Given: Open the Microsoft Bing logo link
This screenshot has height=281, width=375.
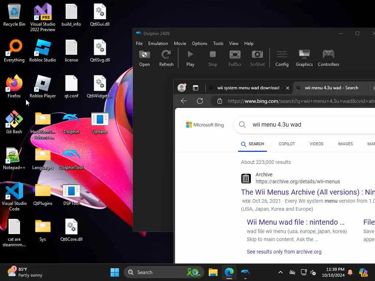Looking at the screenshot, I should point(205,125).
